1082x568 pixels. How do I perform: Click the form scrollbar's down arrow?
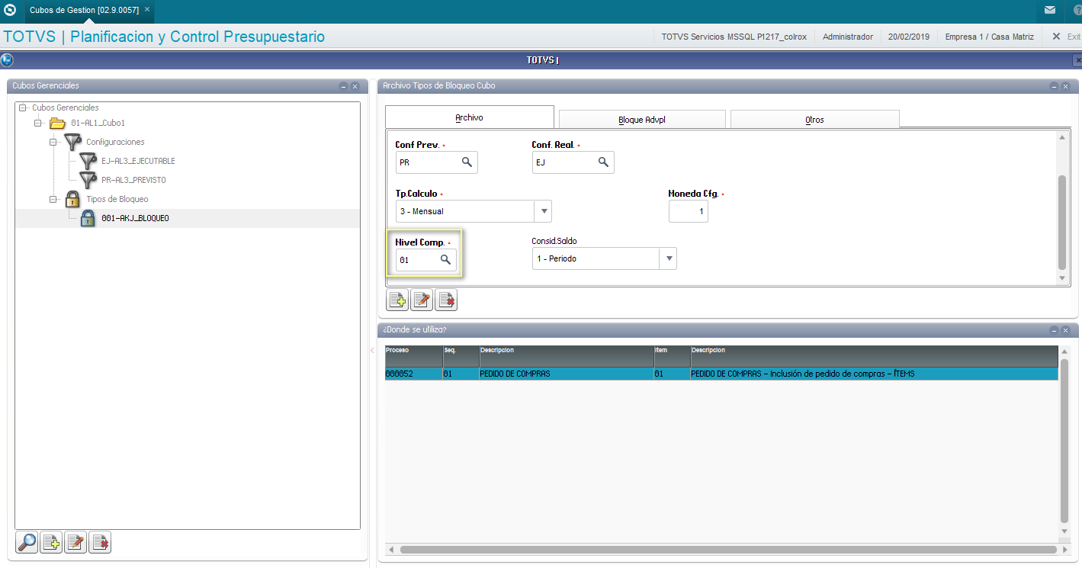[1062, 278]
